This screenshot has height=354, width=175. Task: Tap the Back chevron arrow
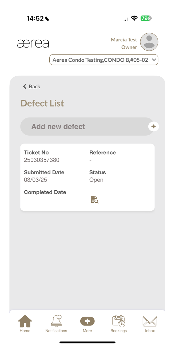point(25,86)
